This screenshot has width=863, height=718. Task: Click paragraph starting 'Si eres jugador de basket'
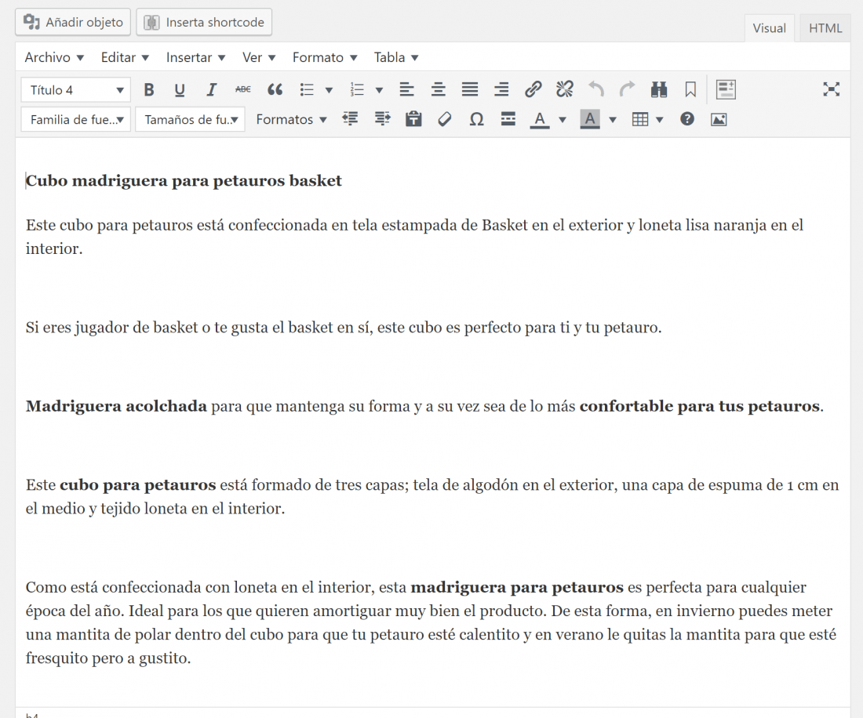344,328
